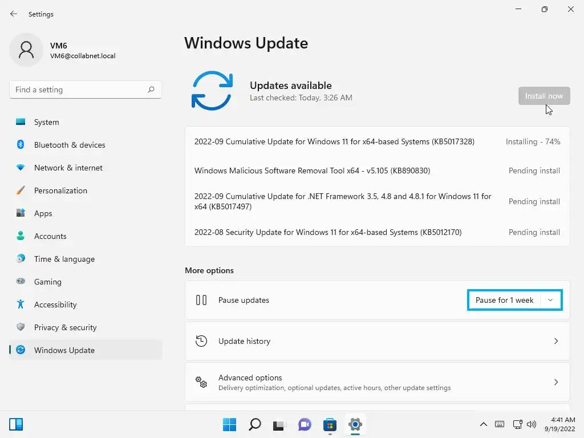Open Accounts settings page

[86, 236]
